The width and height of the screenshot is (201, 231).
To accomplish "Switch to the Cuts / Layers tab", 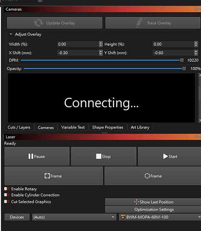I will click(19, 128).
